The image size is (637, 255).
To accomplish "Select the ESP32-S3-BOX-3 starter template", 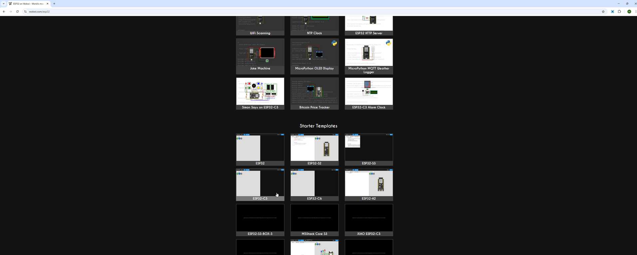I will 260,220.
